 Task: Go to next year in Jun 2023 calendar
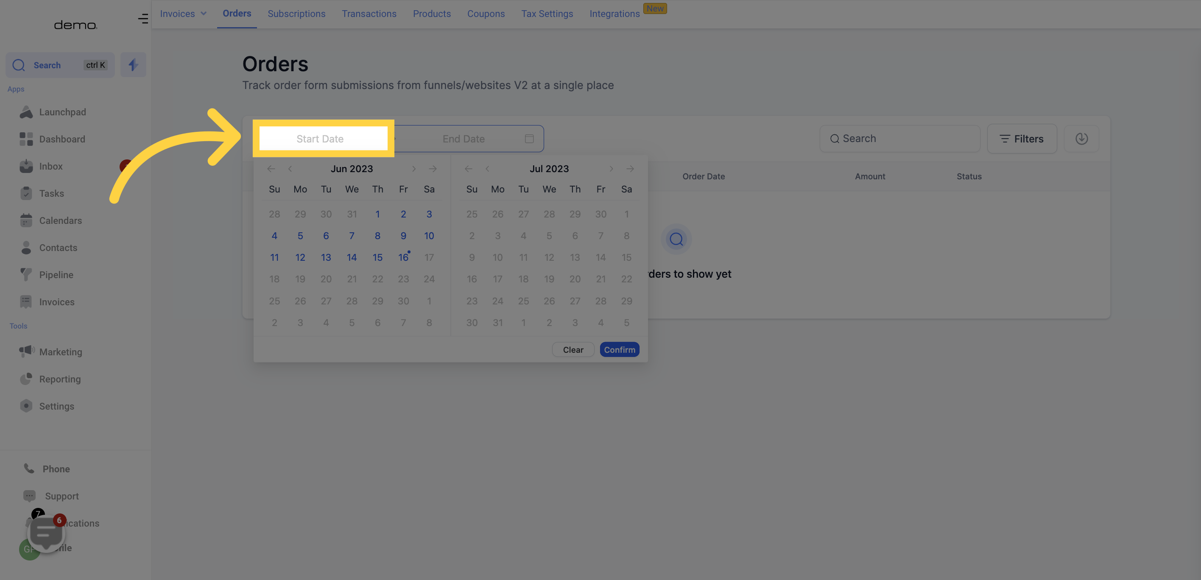coord(433,169)
